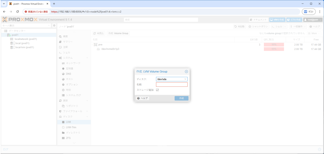The height and width of the screenshot is (154, 324).
Task: Open the root@pam user menu
Action: [313, 20]
